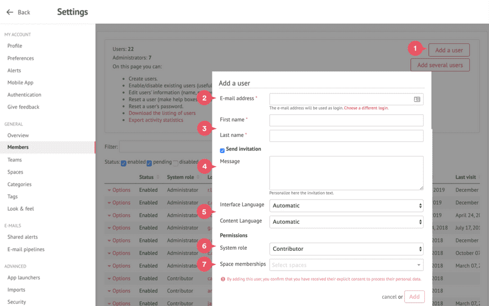489x306 pixels.
Task: Click Choose a different login link
Action: pos(366,108)
